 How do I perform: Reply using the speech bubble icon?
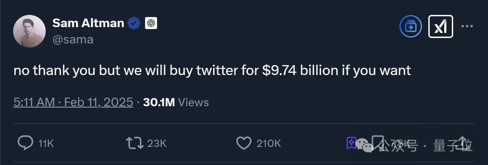pos(25,143)
